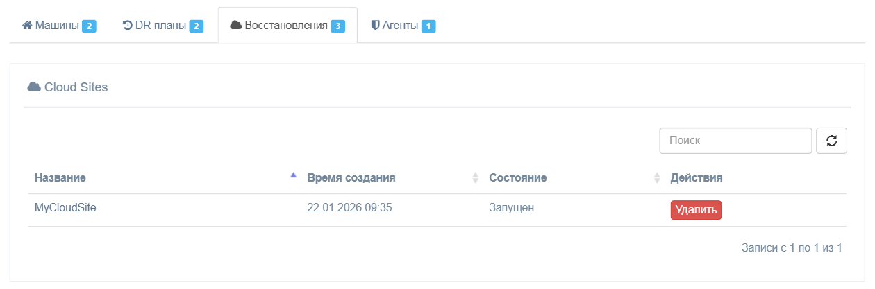The image size is (875, 289).
Task: Click the Cloud Sites heading text
Action: [x=76, y=87]
